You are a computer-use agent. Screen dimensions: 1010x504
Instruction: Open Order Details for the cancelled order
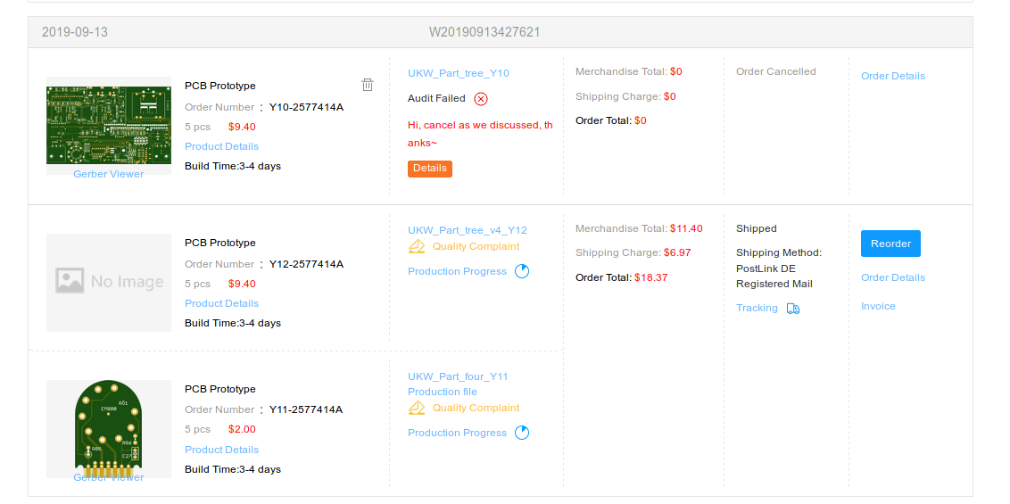click(x=893, y=76)
